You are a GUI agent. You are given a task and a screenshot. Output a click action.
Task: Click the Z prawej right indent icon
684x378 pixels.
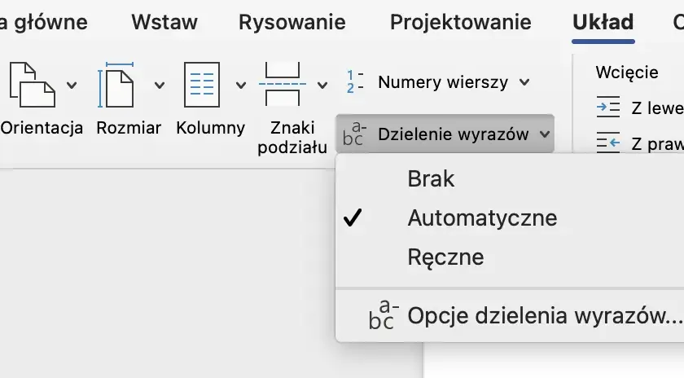[608, 143]
